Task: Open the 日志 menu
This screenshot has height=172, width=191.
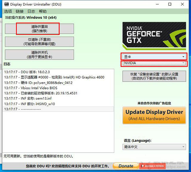Action: point(31,11)
